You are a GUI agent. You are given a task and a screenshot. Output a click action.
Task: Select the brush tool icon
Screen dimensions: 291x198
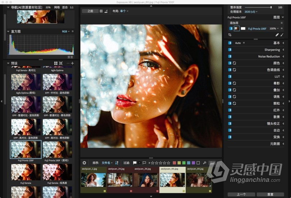click(x=282, y=35)
